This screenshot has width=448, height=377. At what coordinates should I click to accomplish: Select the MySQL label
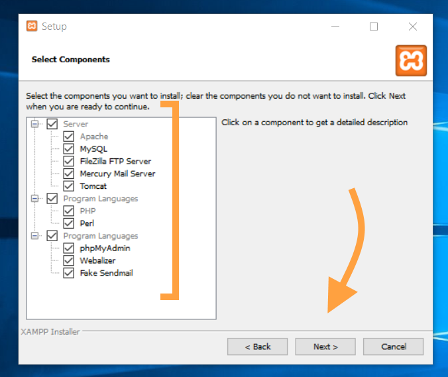click(93, 149)
